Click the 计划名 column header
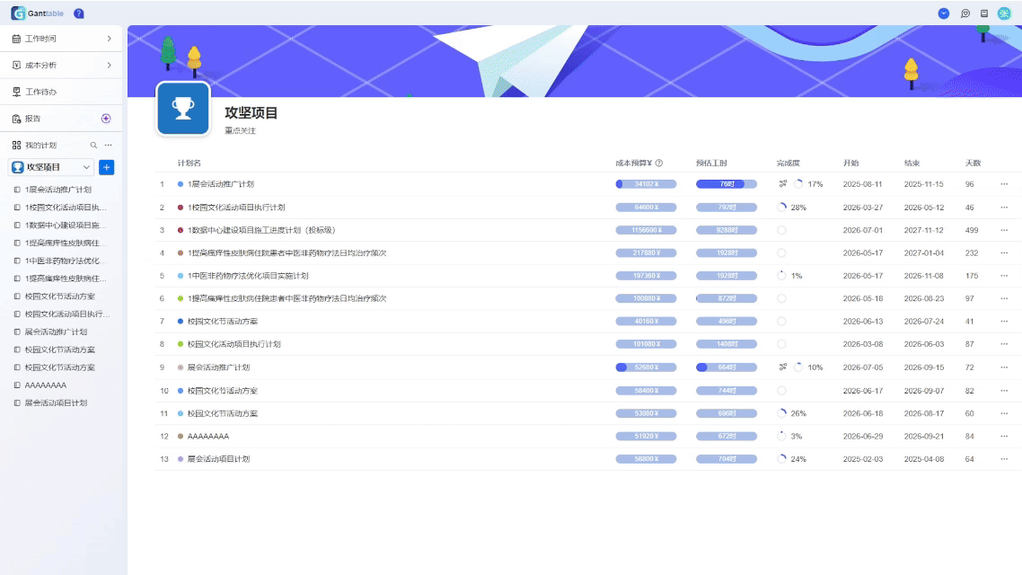Image resolution: width=1022 pixels, height=575 pixels. 189,163
